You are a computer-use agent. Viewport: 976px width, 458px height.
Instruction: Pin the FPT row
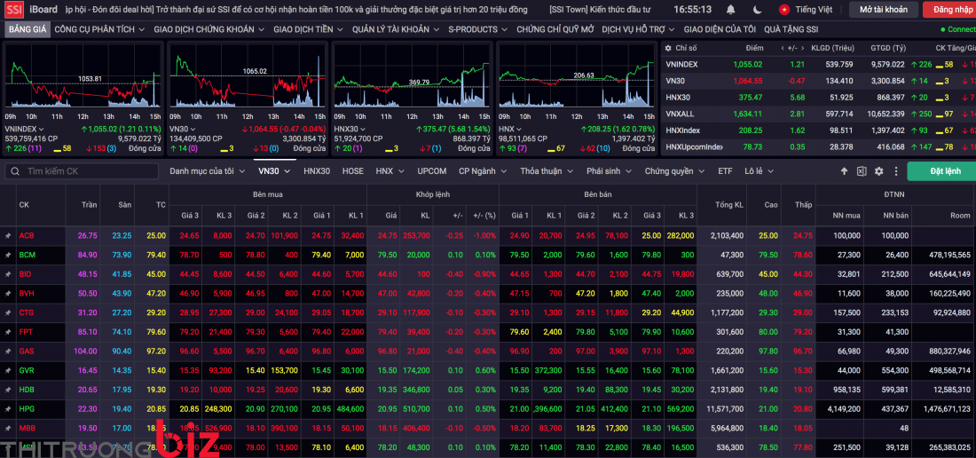point(8,332)
